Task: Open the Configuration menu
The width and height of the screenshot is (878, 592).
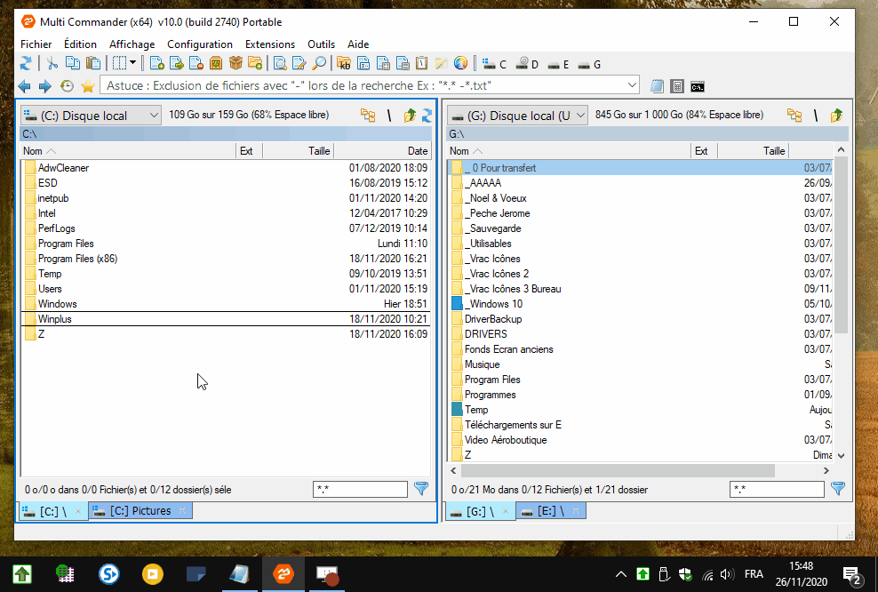Action: [200, 44]
